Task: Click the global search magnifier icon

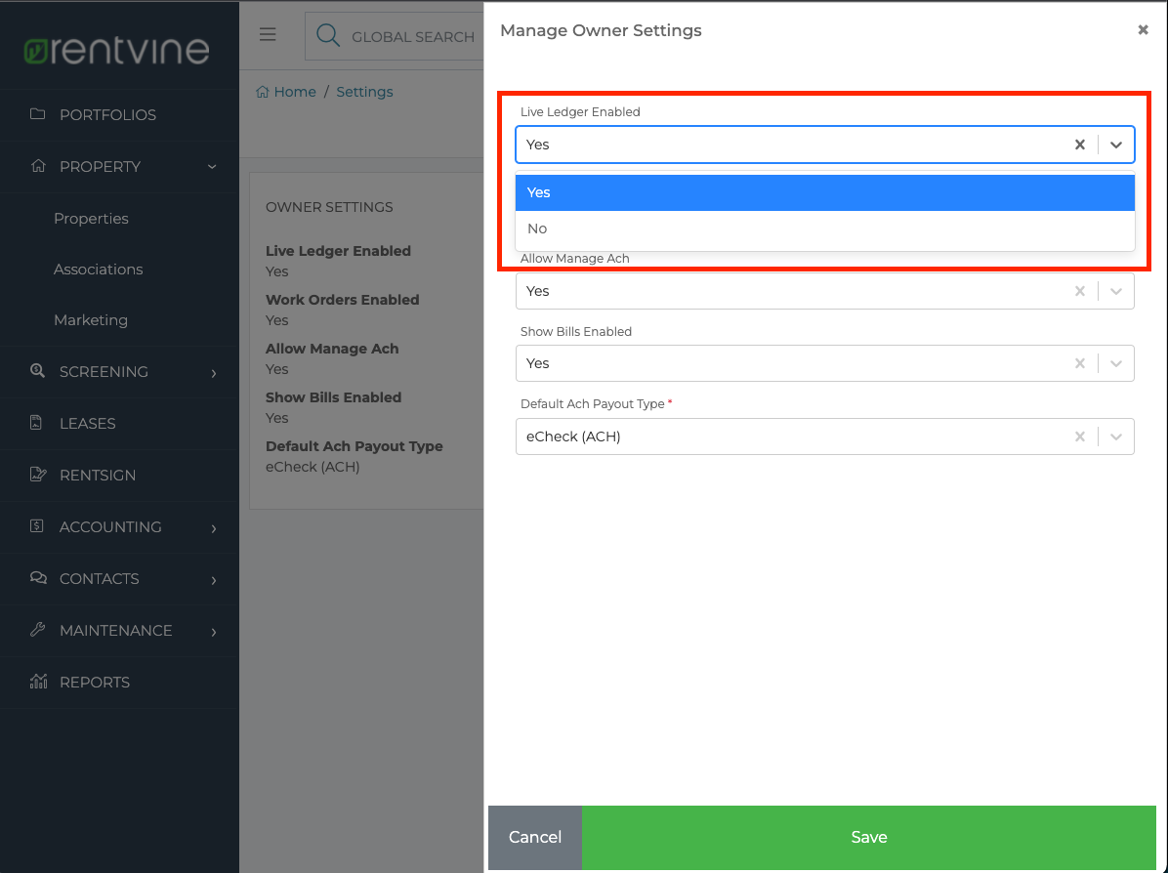Action: [x=328, y=35]
